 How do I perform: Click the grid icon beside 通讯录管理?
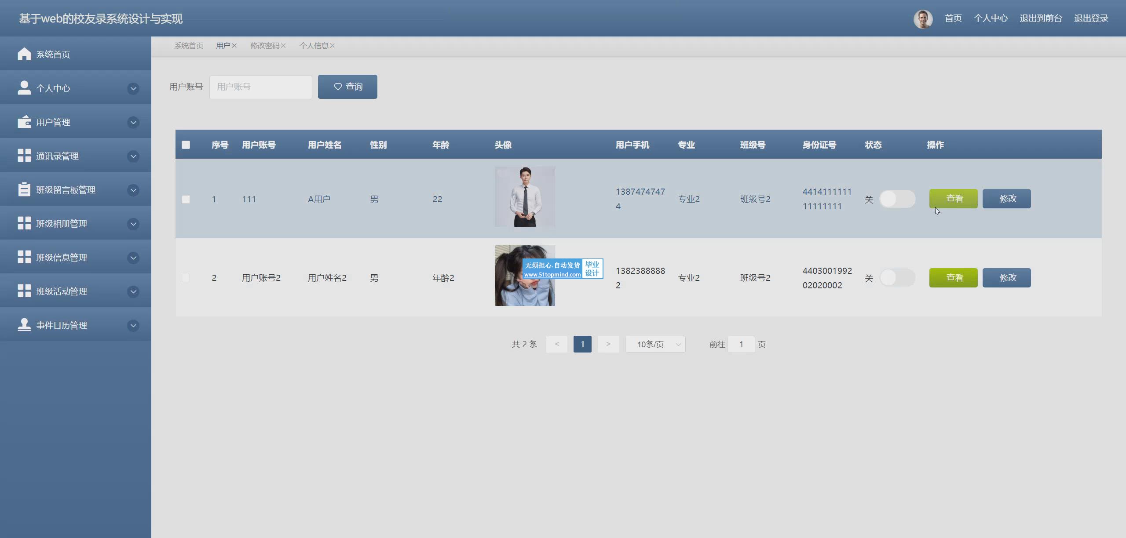tap(24, 155)
